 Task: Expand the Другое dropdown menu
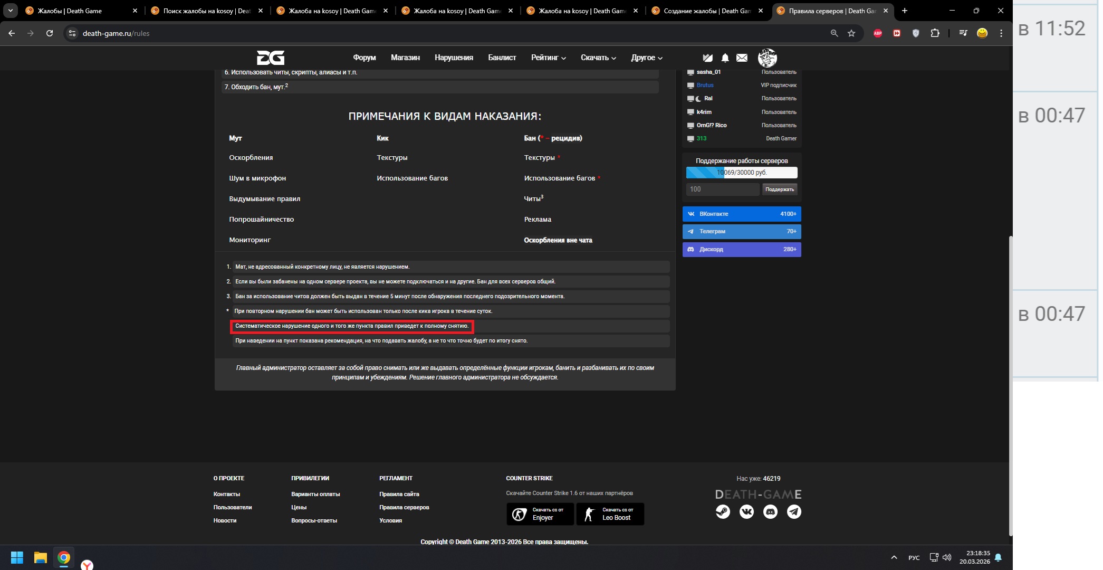[x=646, y=58]
